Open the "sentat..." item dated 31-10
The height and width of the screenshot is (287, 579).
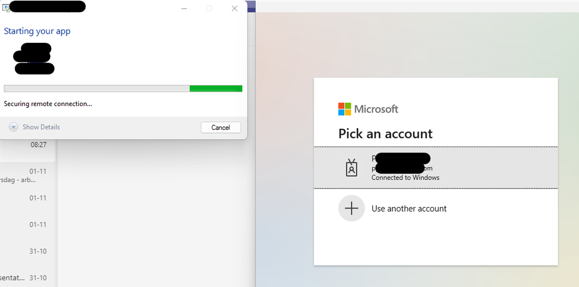28,278
